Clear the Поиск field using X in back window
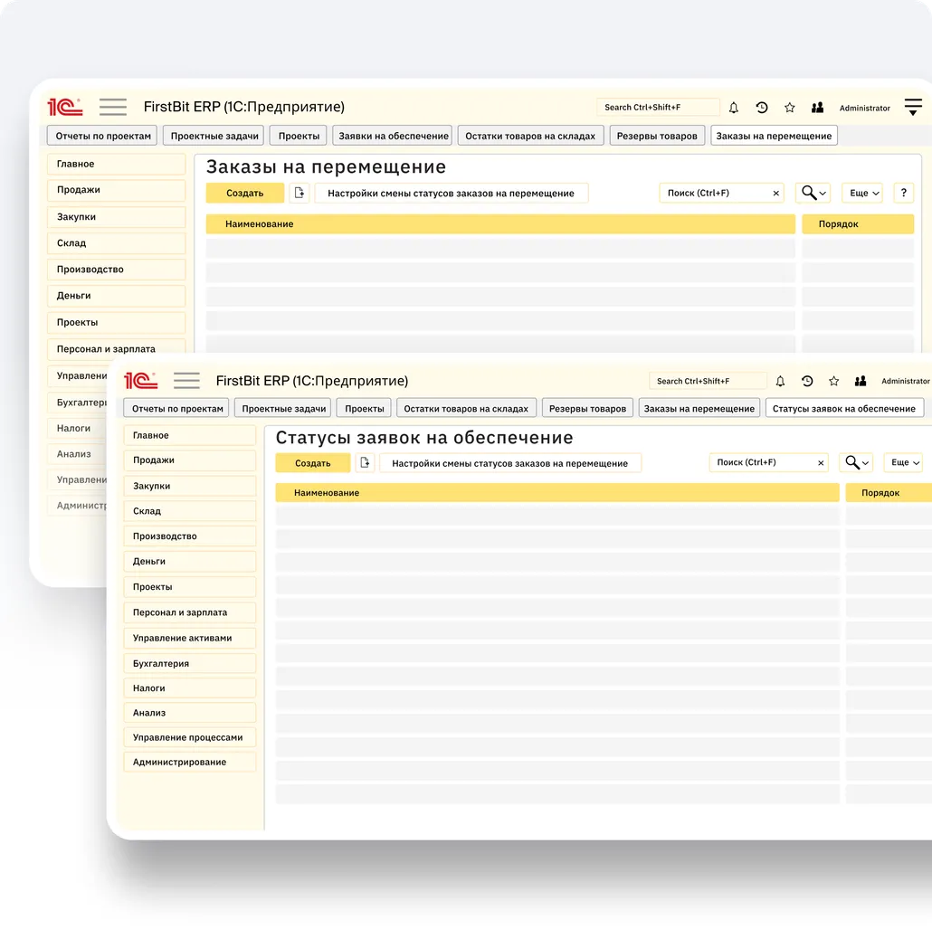Viewport: 932px width, 939px height. pos(775,194)
